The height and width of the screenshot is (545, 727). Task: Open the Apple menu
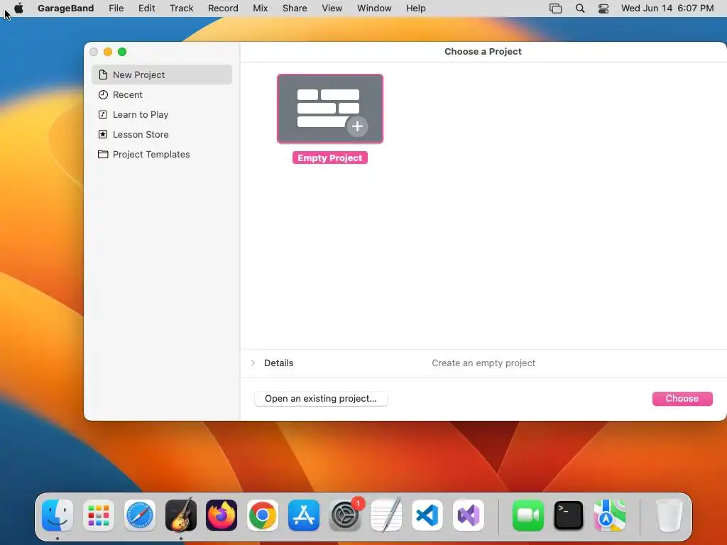[x=18, y=9]
